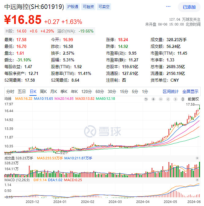Click the 52周最低 value 8.64

75,80
